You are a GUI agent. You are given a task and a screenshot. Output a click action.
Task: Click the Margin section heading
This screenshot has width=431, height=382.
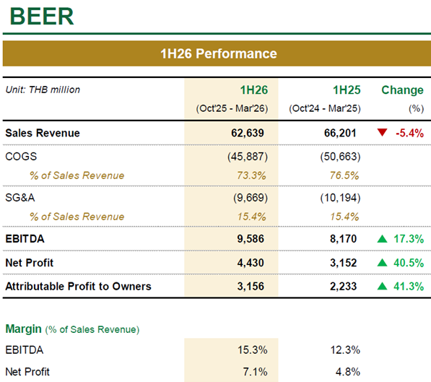pyautogui.click(x=24, y=329)
